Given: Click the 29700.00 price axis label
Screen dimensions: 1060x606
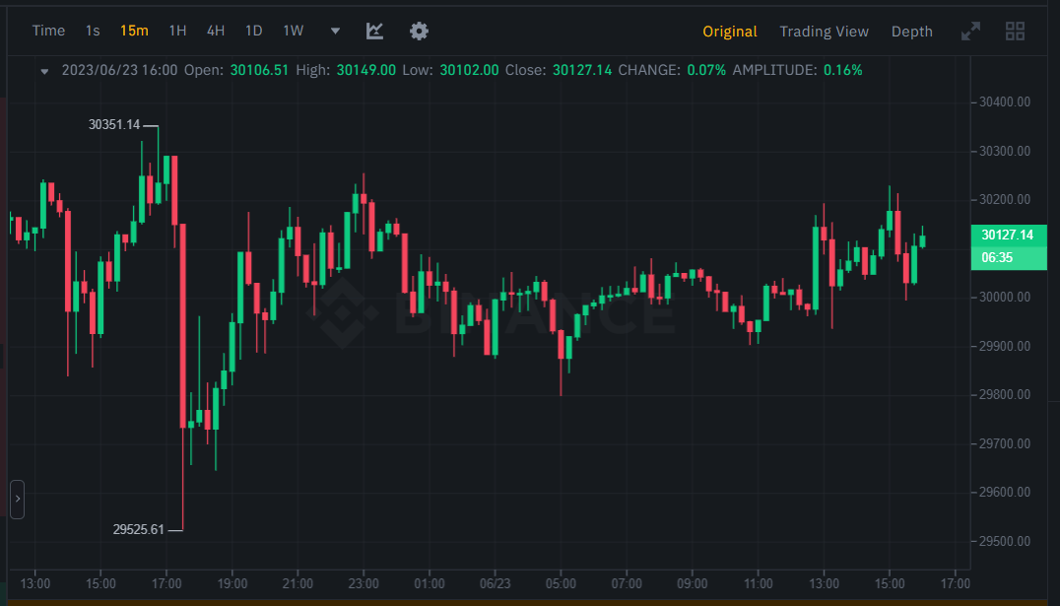Looking at the screenshot, I should 1005,443.
